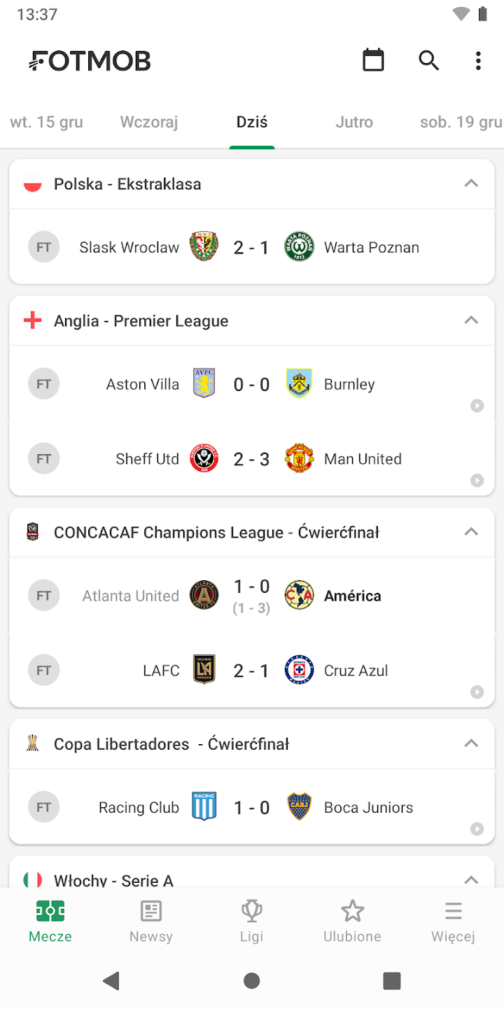Open Ulubione favorites star tab

[x=352, y=921]
